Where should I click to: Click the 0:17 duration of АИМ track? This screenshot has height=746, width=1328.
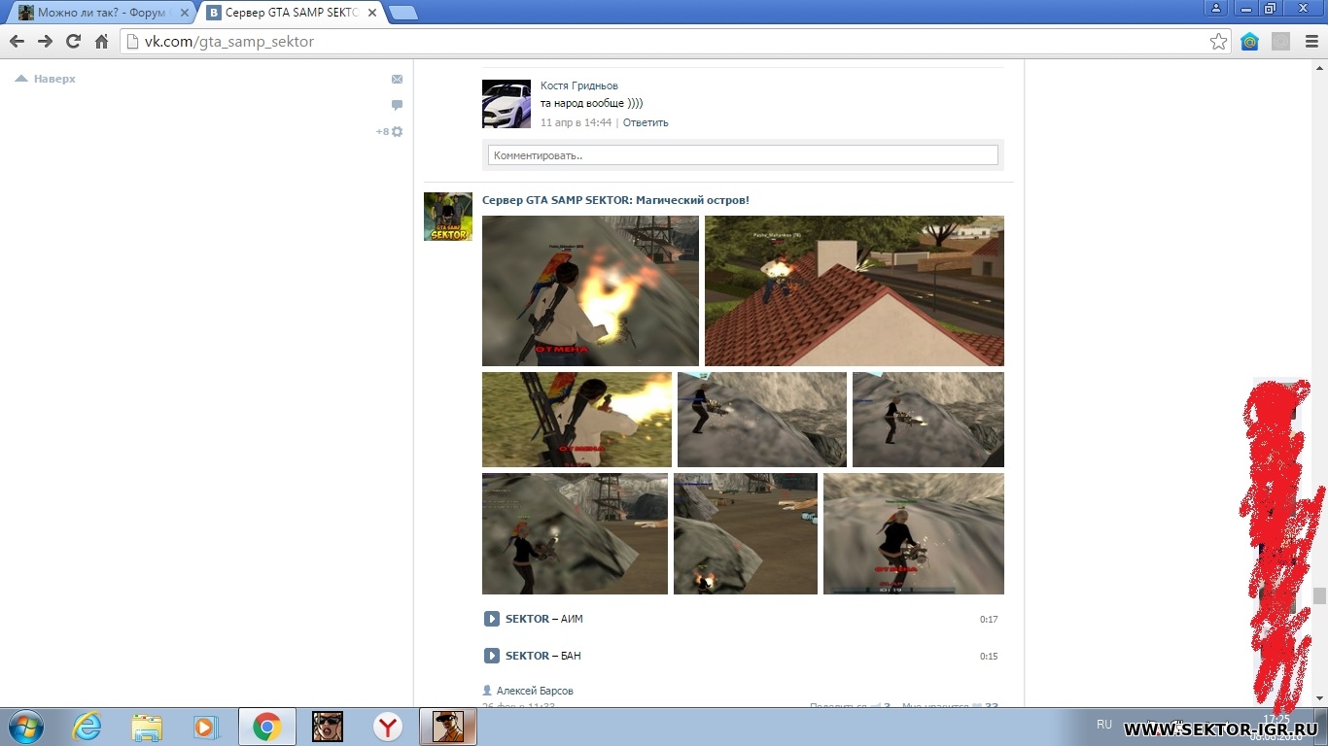click(x=989, y=620)
